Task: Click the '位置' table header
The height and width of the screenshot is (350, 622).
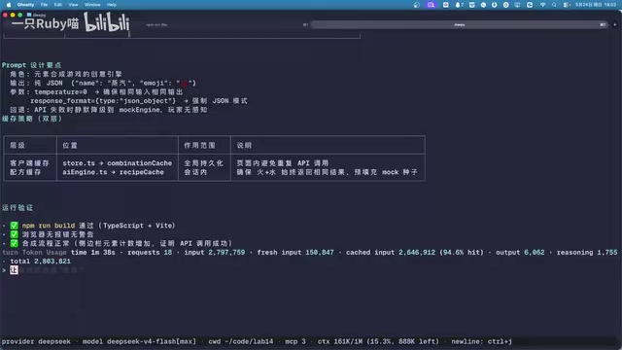Action: (x=70, y=145)
